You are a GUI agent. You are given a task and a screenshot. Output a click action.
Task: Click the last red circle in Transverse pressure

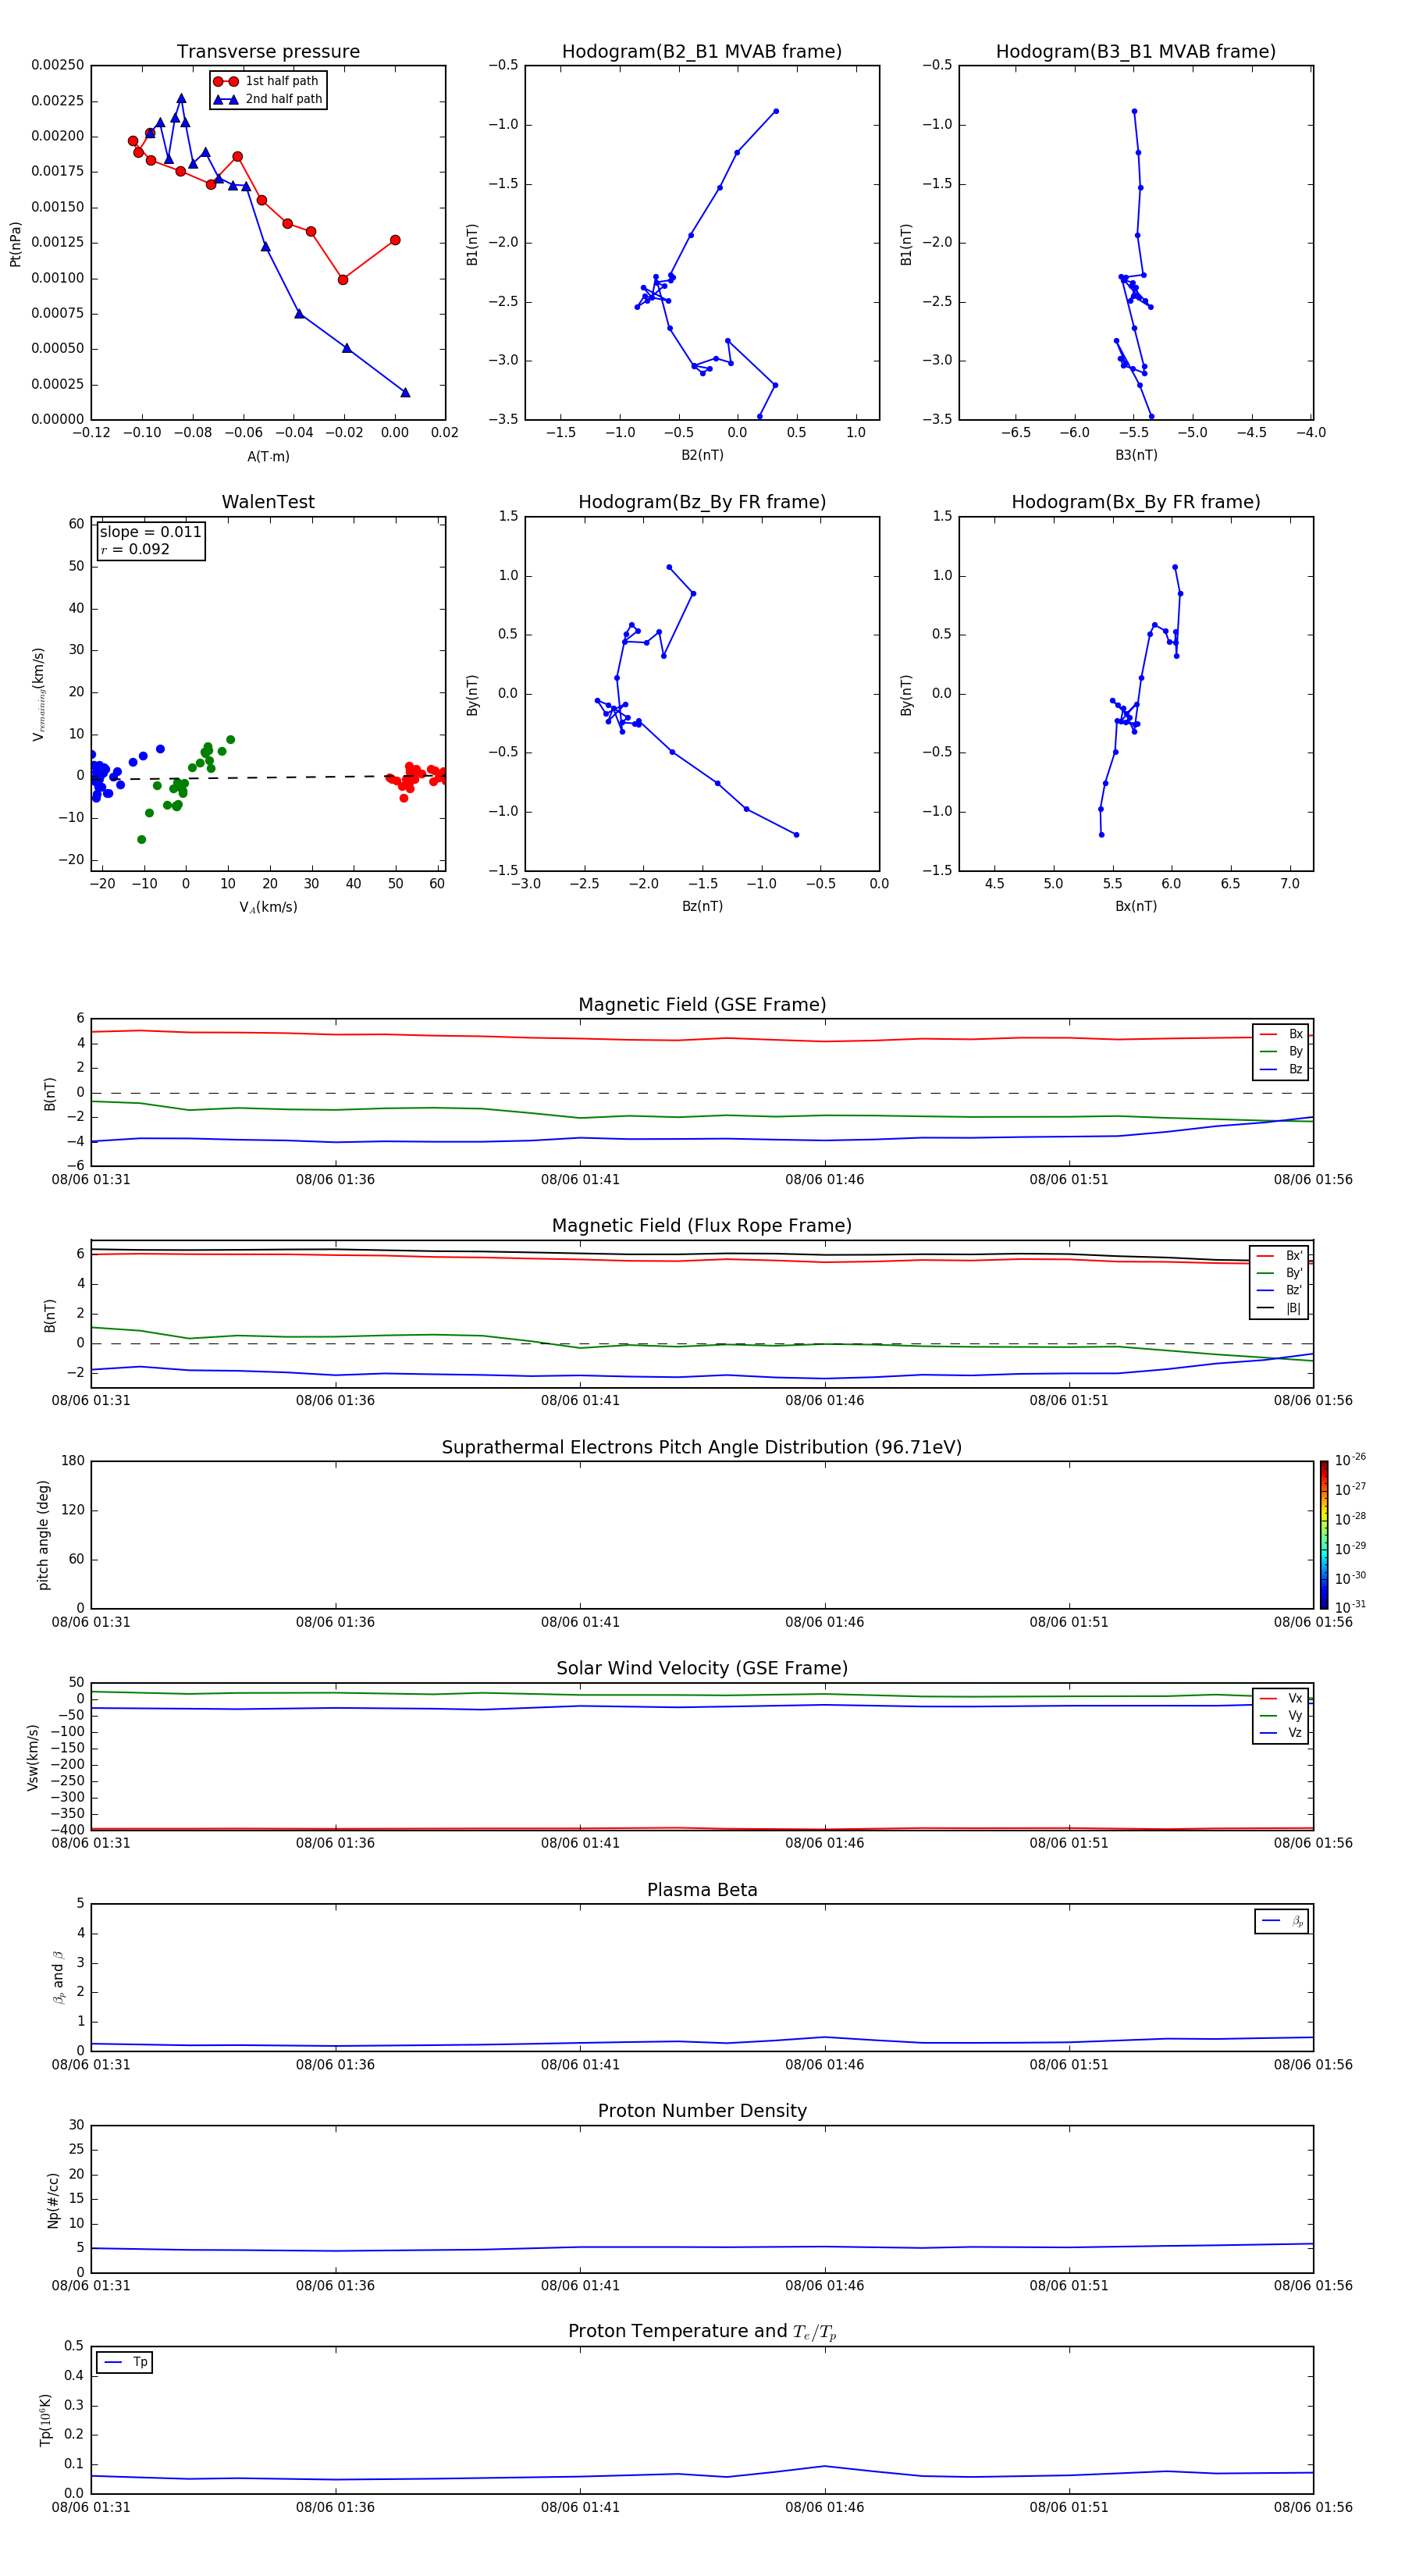(x=395, y=240)
